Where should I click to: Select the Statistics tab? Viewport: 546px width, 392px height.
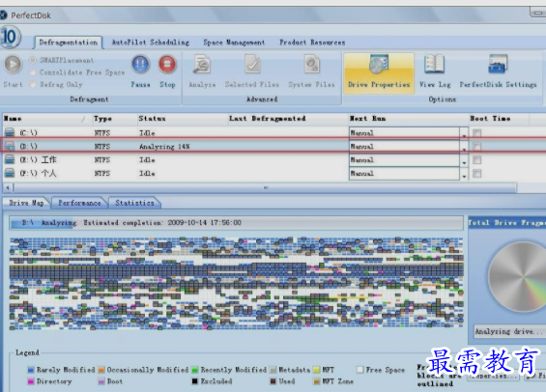point(134,203)
